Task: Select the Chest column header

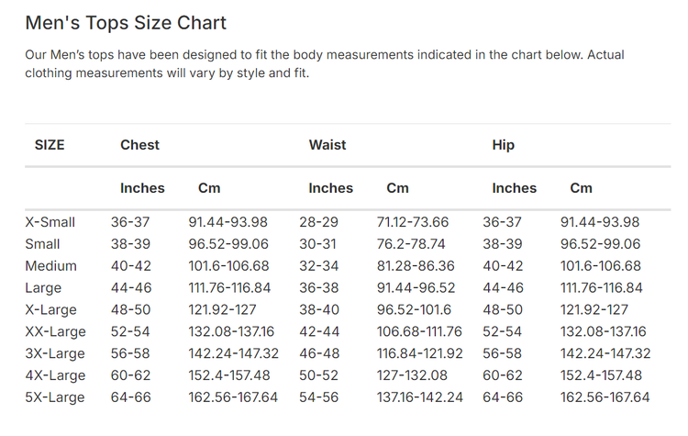Action: click(x=139, y=145)
